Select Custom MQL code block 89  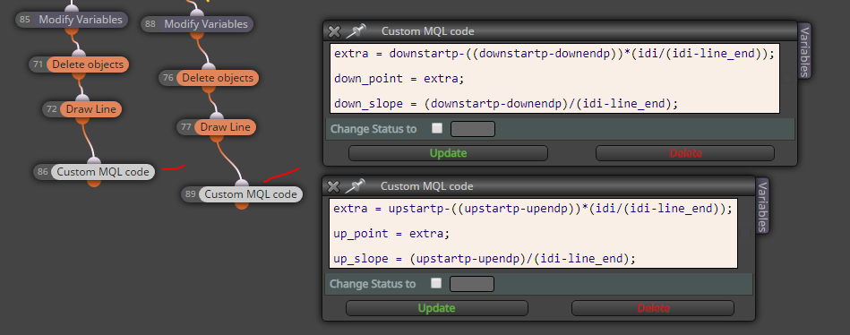point(251,194)
